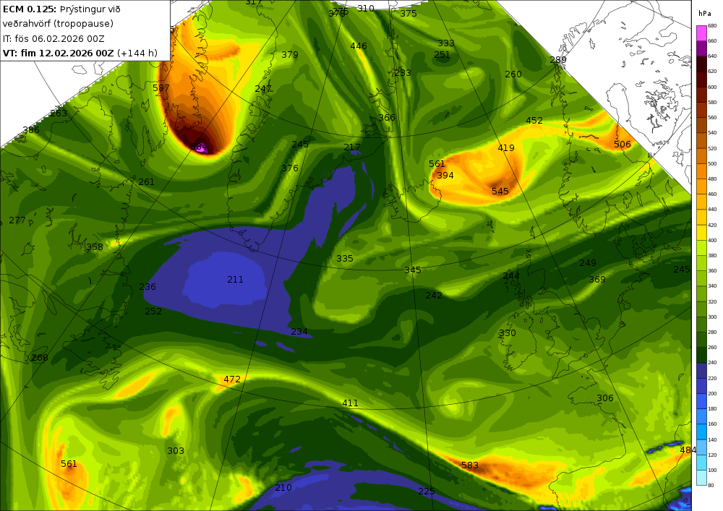
Task: Select the 545 value in orange region
Action: click(500, 191)
